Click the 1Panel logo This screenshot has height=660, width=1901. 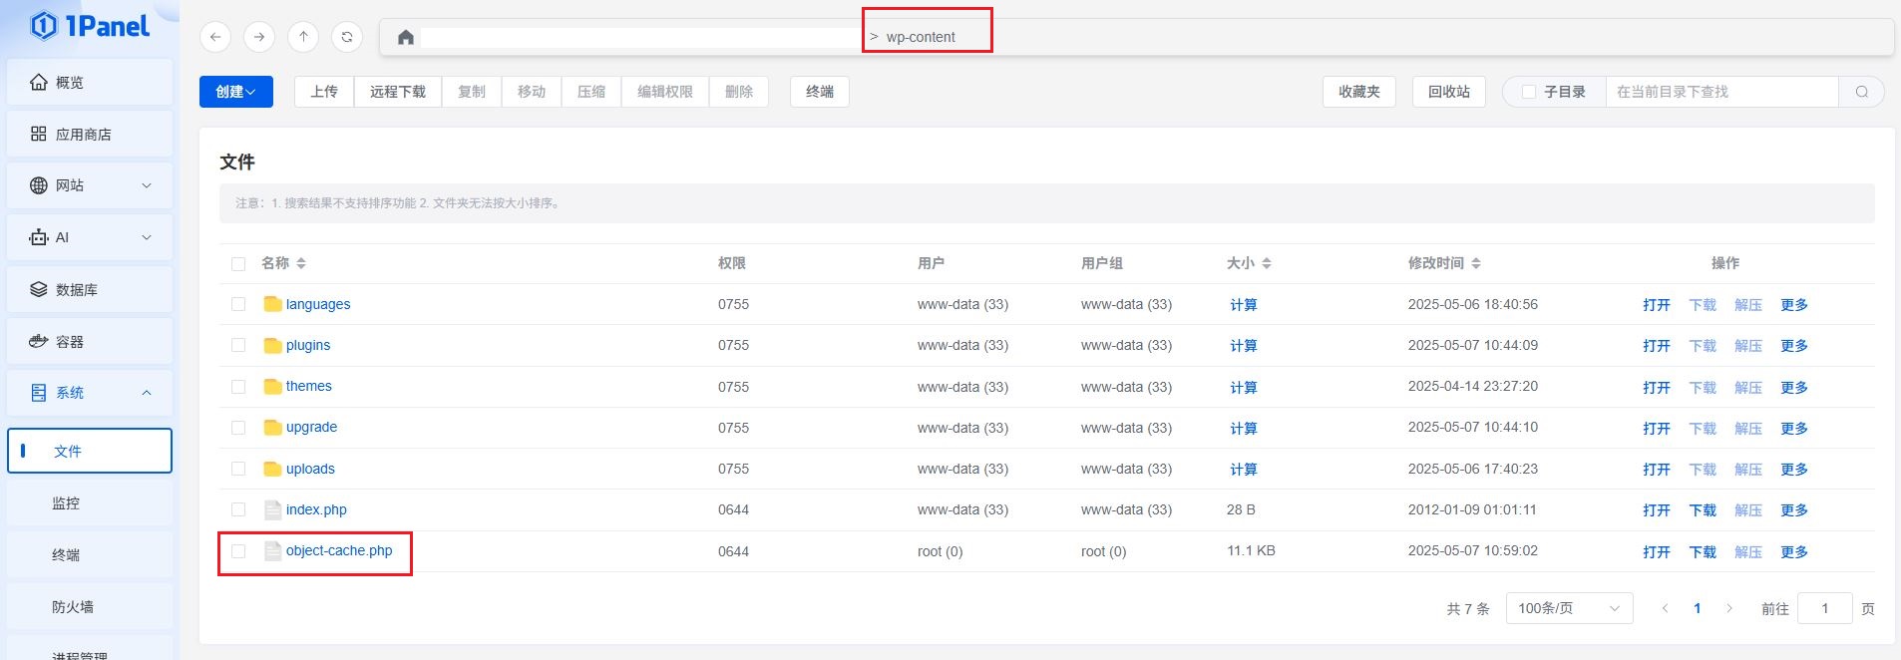pyautogui.click(x=90, y=26)
